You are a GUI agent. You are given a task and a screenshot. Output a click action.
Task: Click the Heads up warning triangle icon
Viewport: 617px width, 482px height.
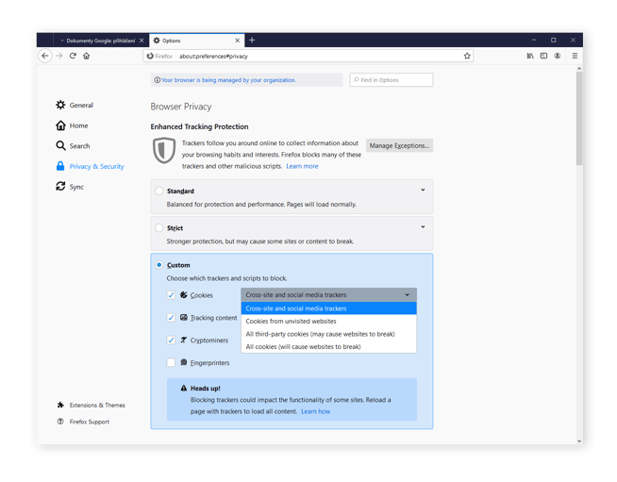tap(183, 388)
